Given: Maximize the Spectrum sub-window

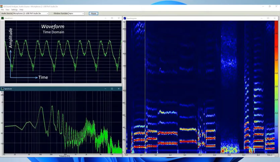Looking at the screenshot, I should [112, 89].
